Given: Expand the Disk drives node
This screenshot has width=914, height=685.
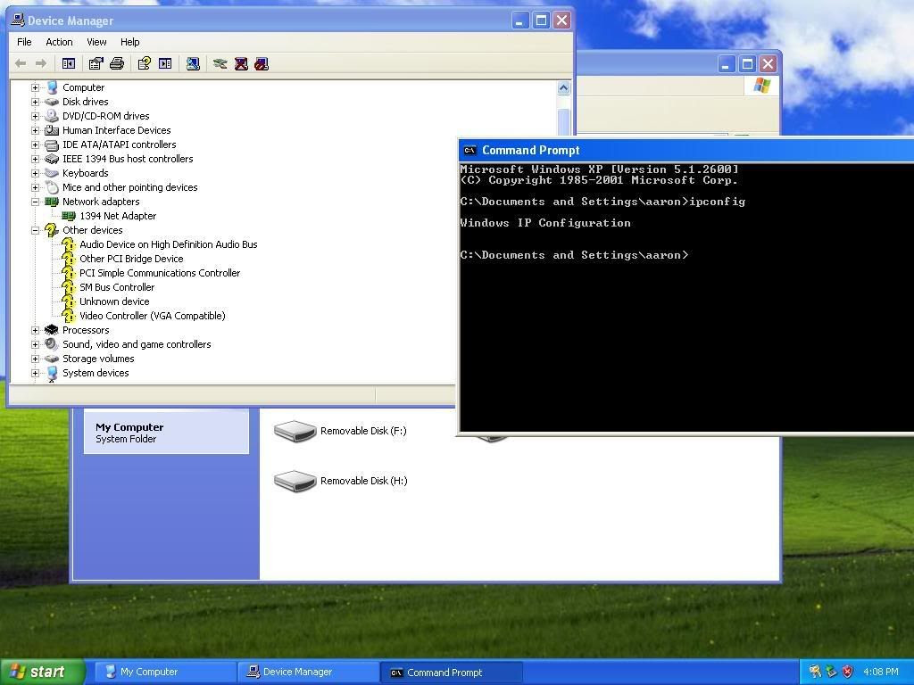Looking at the screenshot, I should click(35, 102).
